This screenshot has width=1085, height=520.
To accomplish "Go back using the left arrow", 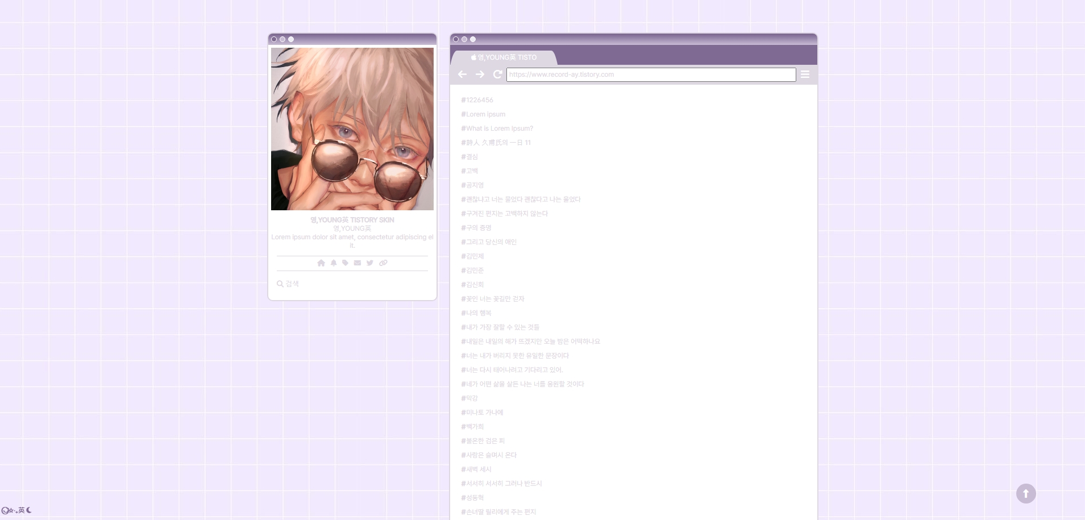I will [462, 74].
